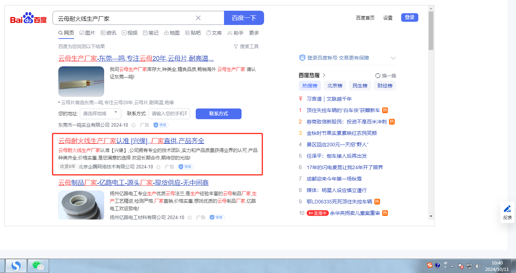Image resolution: width=516 pixels, height=273 pixels.
Task: Click the blue help tray icon
Action: tap(437, 265)
